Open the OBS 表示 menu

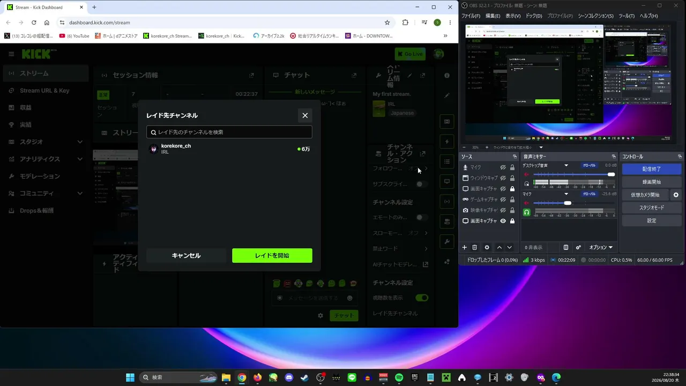pos(513,16)
